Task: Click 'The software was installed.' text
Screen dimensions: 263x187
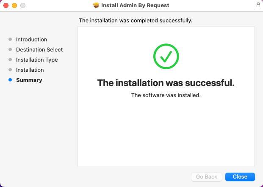Action: (166, 95)
